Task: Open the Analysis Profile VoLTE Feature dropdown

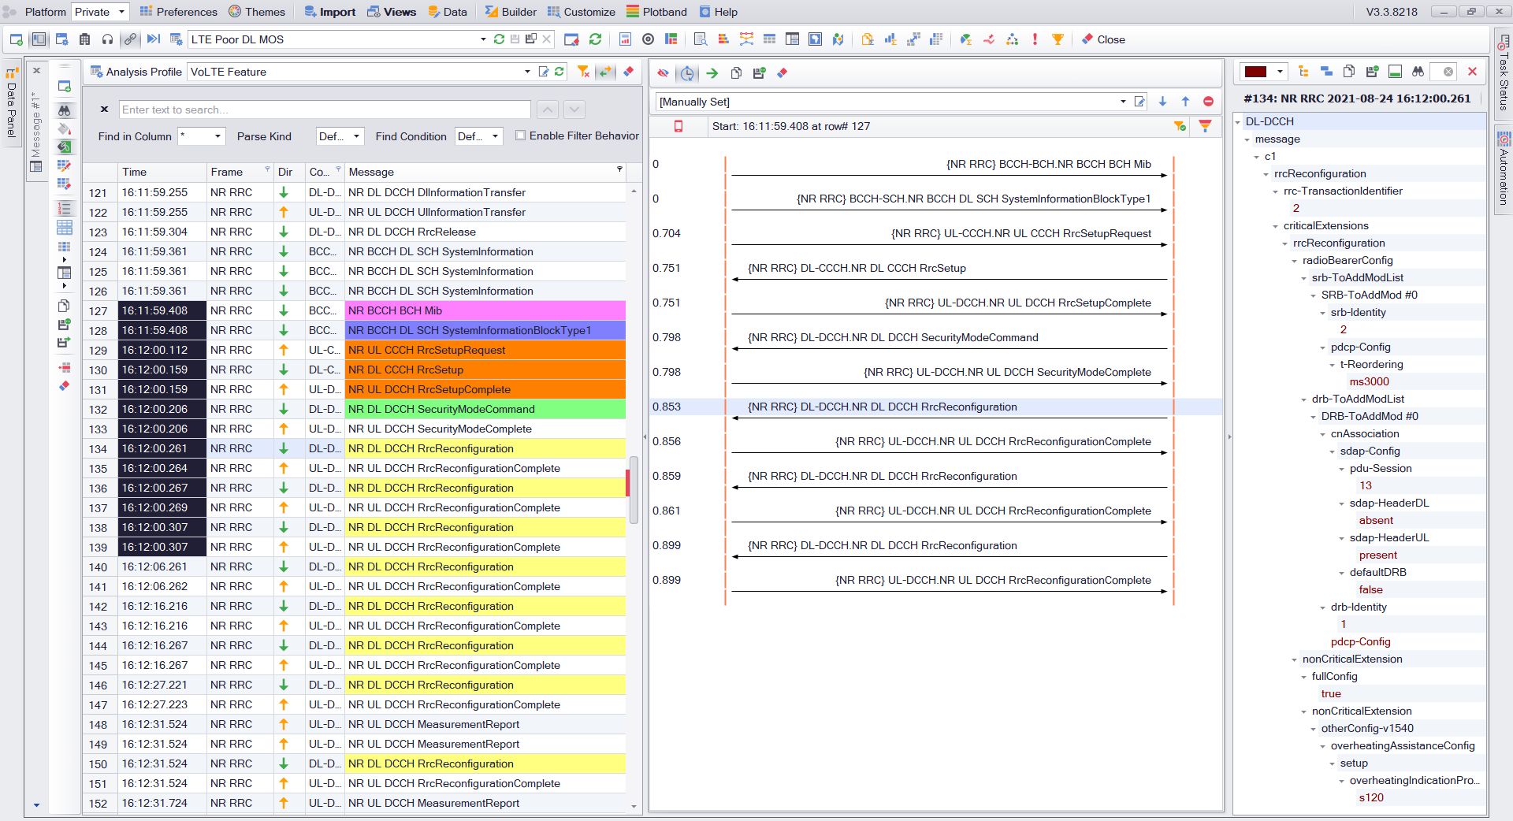Action: (x=528, y=72)
